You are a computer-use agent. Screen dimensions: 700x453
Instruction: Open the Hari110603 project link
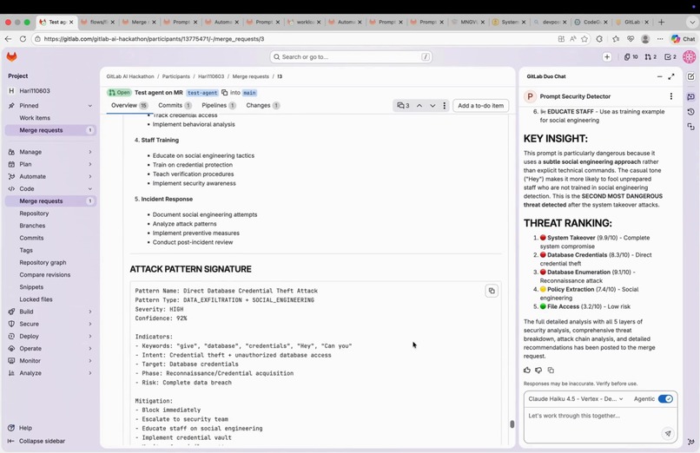coord(35,90)
